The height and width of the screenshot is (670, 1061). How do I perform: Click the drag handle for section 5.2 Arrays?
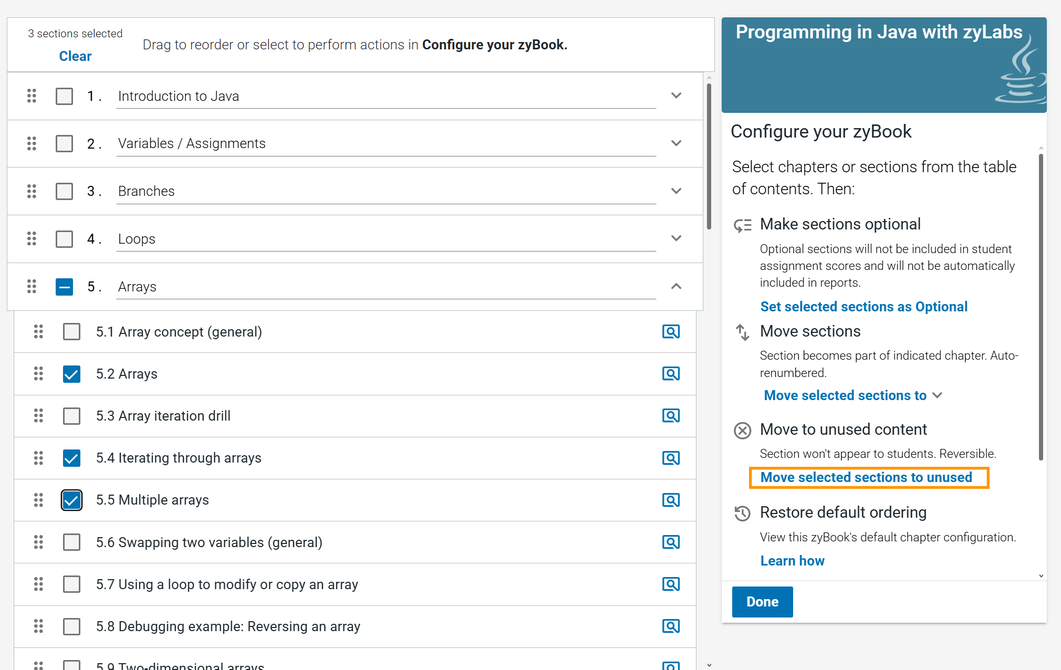[38, 373]
